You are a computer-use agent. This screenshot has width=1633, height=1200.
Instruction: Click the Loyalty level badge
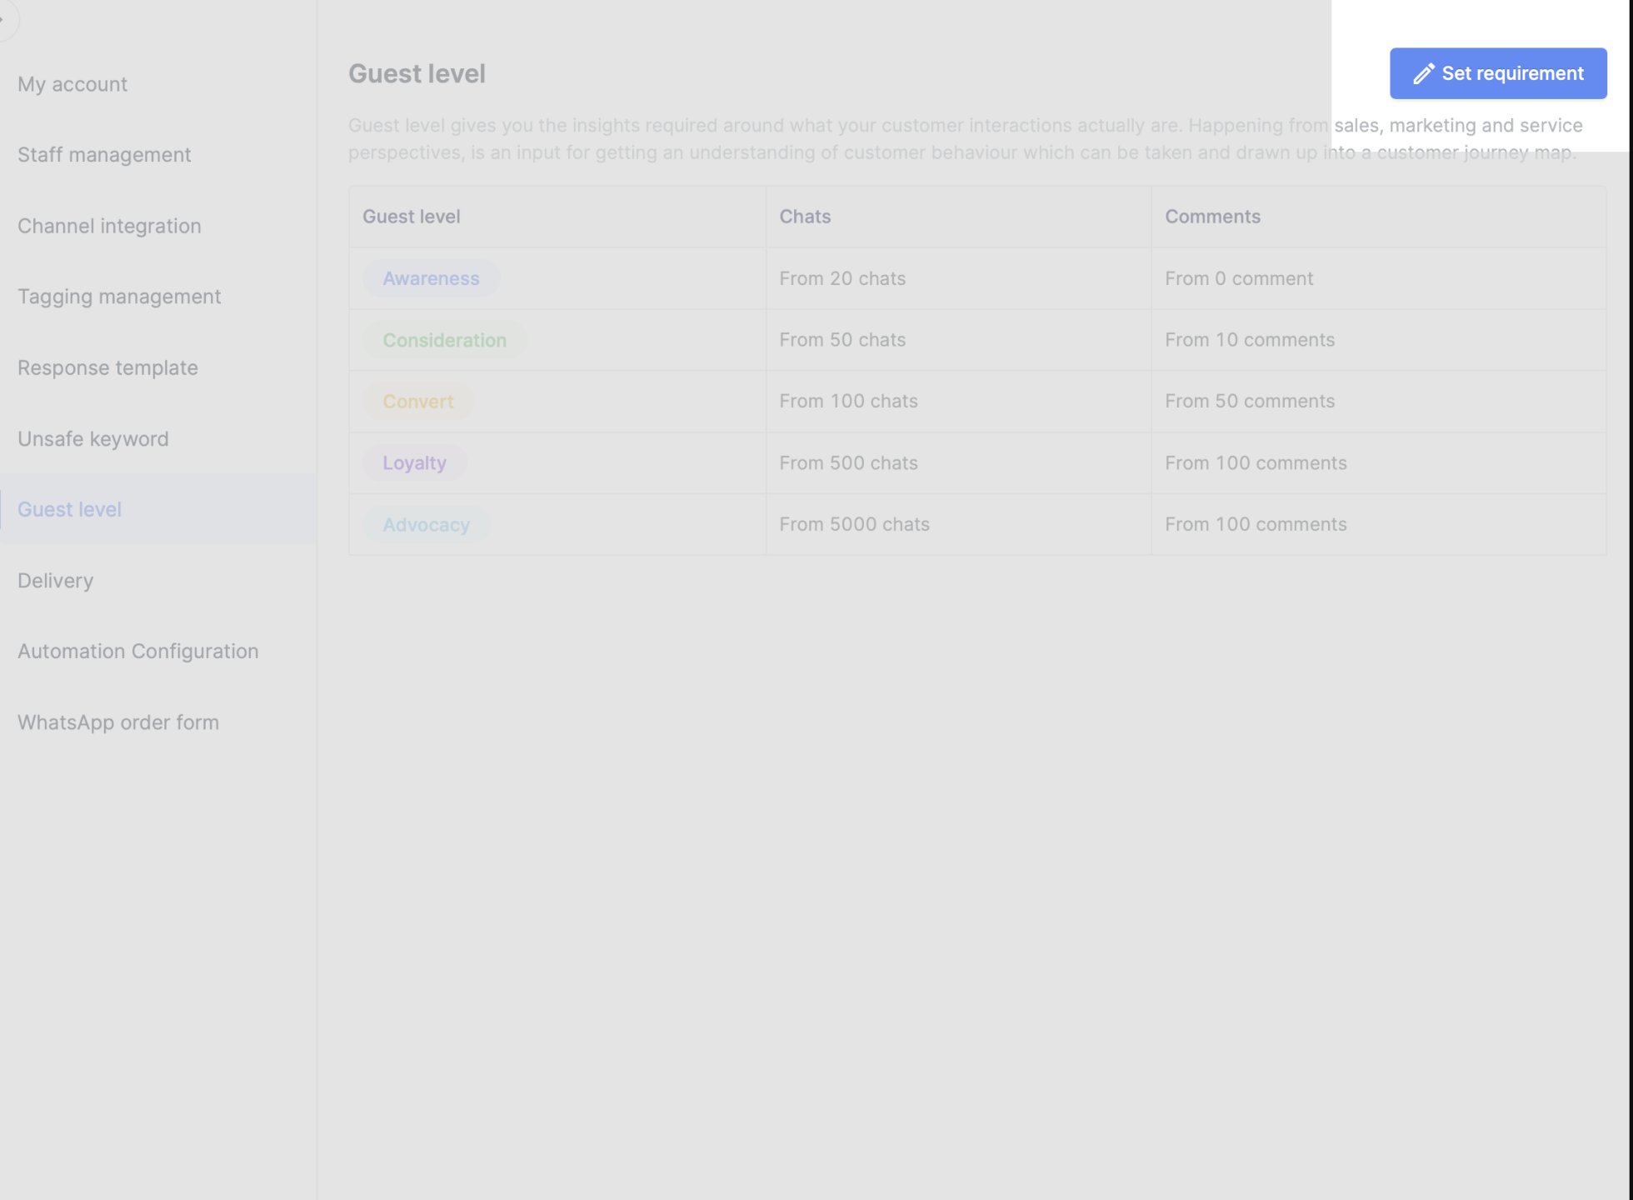point(414,463)
